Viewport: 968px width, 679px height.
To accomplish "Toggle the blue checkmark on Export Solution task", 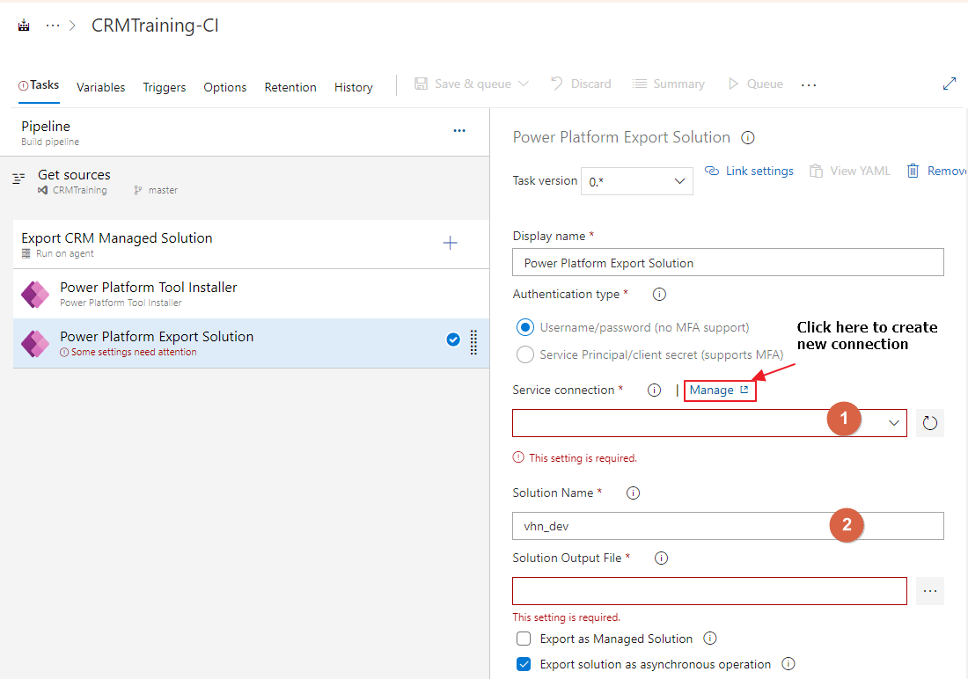I will [x=453, y=339].
